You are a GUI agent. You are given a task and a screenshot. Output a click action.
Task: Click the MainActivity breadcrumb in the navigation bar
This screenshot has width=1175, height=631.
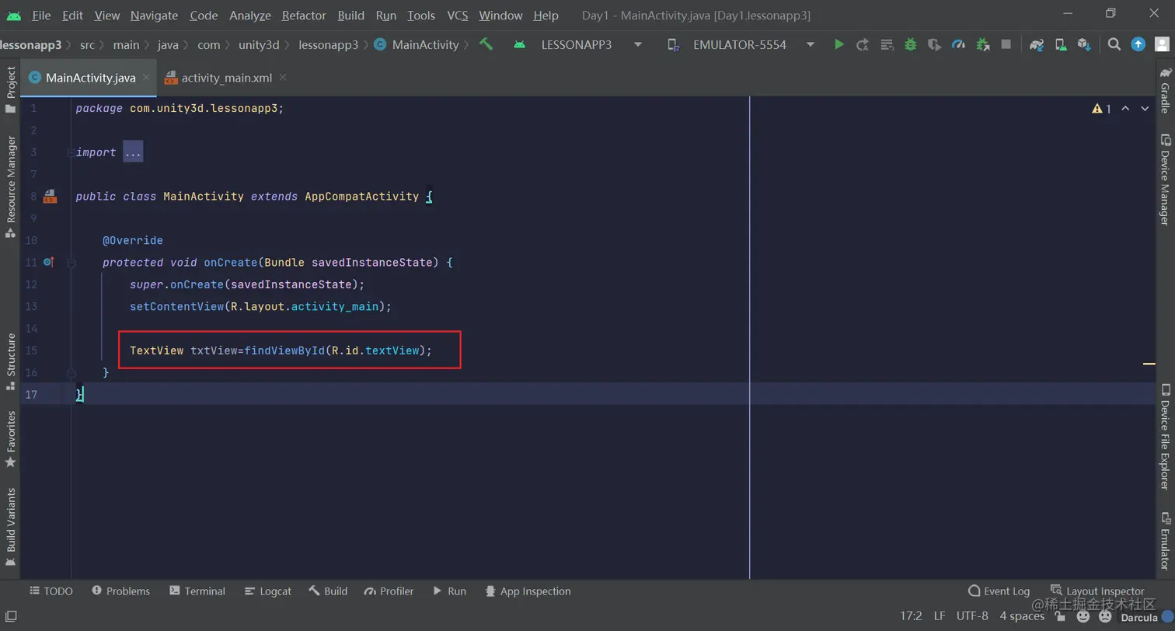pos(417,45)
